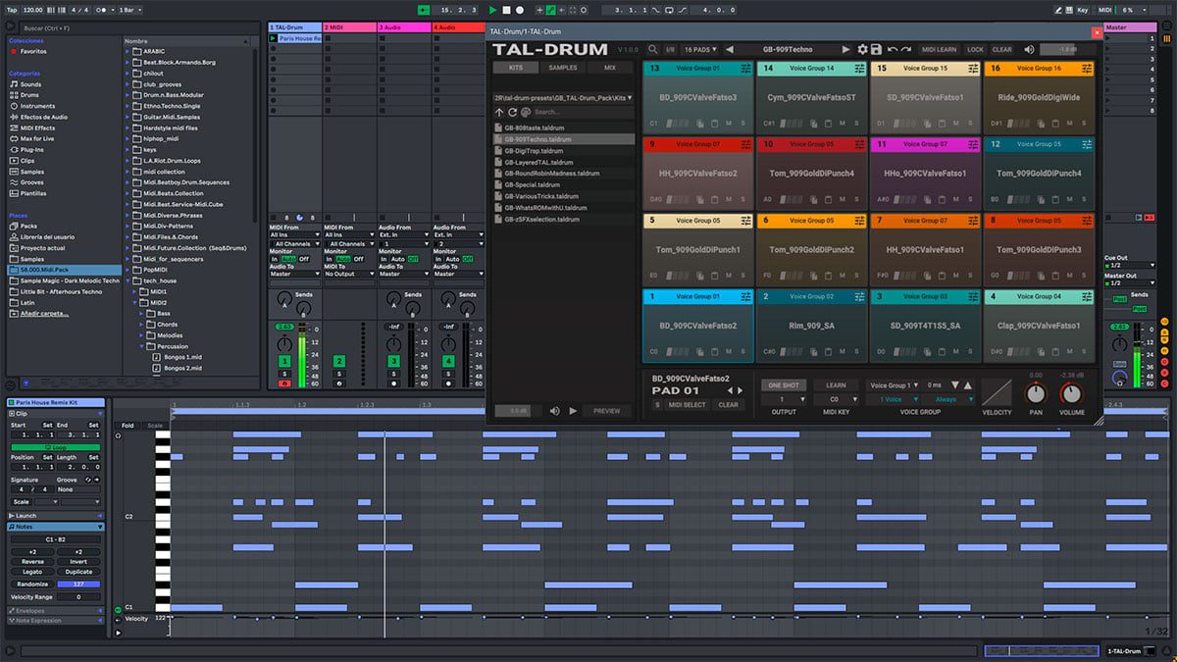Click the master speaker icon in TAL-Drum

(x=1029, y=49)
